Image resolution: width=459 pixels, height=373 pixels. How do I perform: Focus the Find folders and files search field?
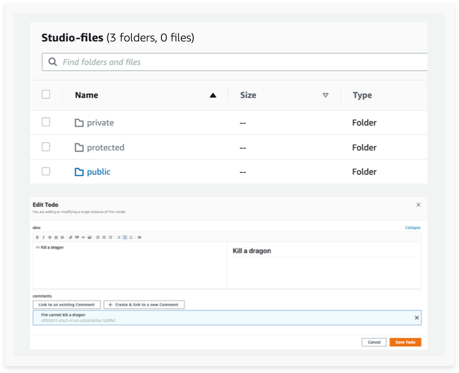point(237,62)
